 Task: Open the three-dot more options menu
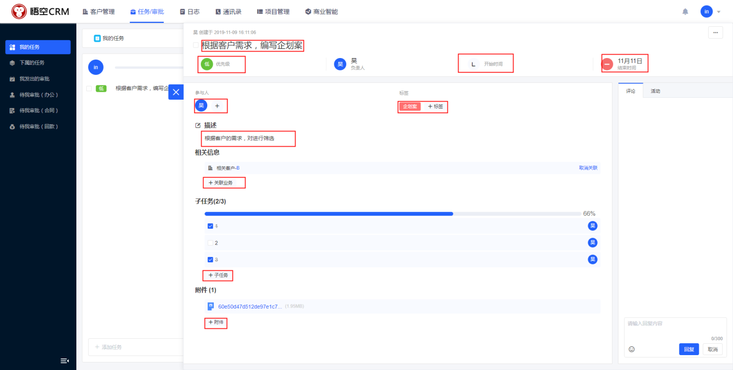[x=715, y=32]
